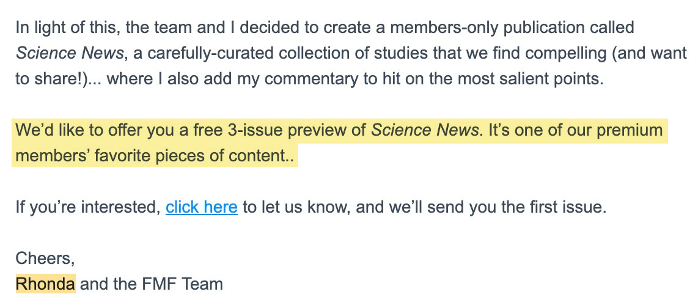
Task: Click the words "members-only publication"
Action: (x=488, y=27)
